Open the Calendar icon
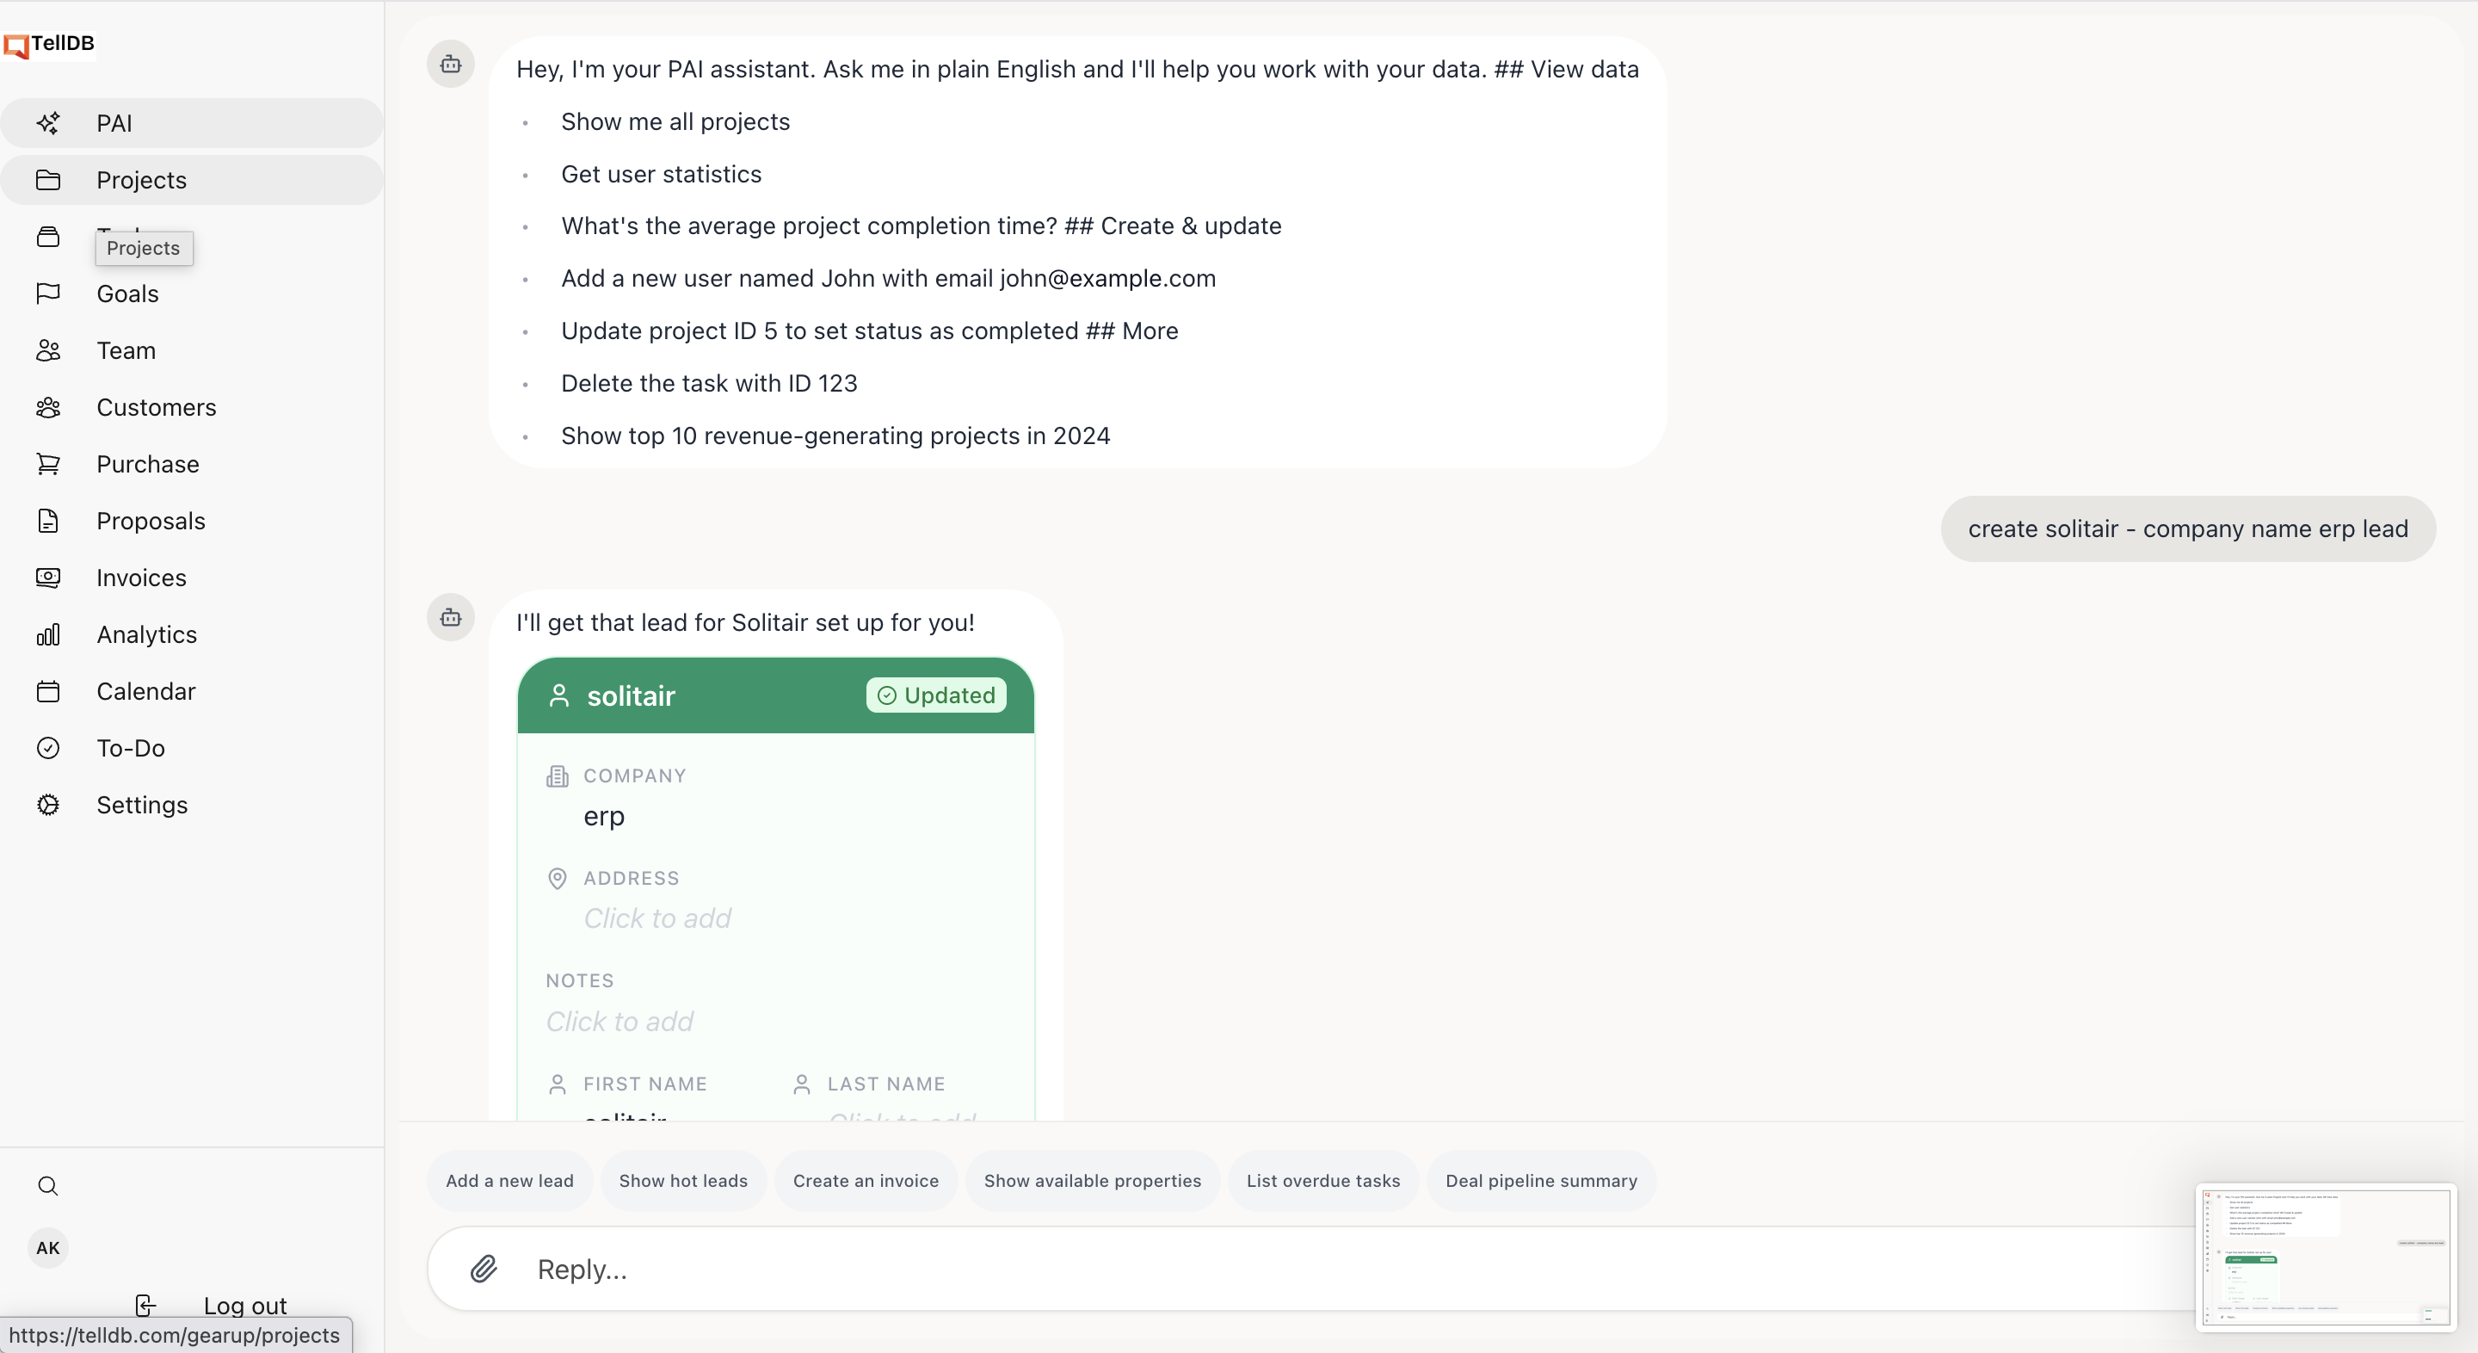The height and width of the screenshot is (1353, 2478). tap(48, 691)
